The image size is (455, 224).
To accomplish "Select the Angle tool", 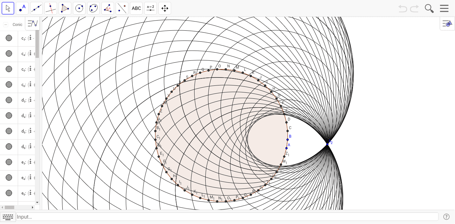I will [108, 8].
